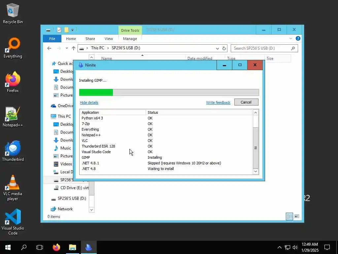Open Task View from the taskbar
The width and height of the screenshot is (338, 254).
tap(40, 247)
